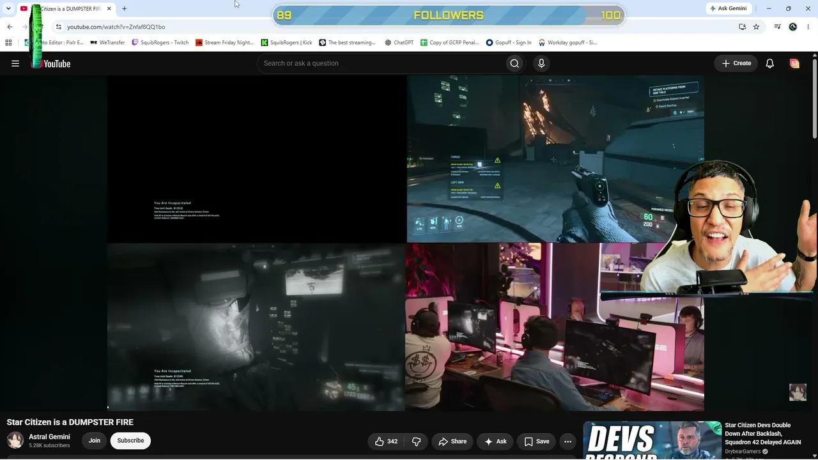This screenshot has width=818, height=460.
Task: Subscribe to Astral Gemini channel
Action: pyautogui.click(x=130, y=441)
